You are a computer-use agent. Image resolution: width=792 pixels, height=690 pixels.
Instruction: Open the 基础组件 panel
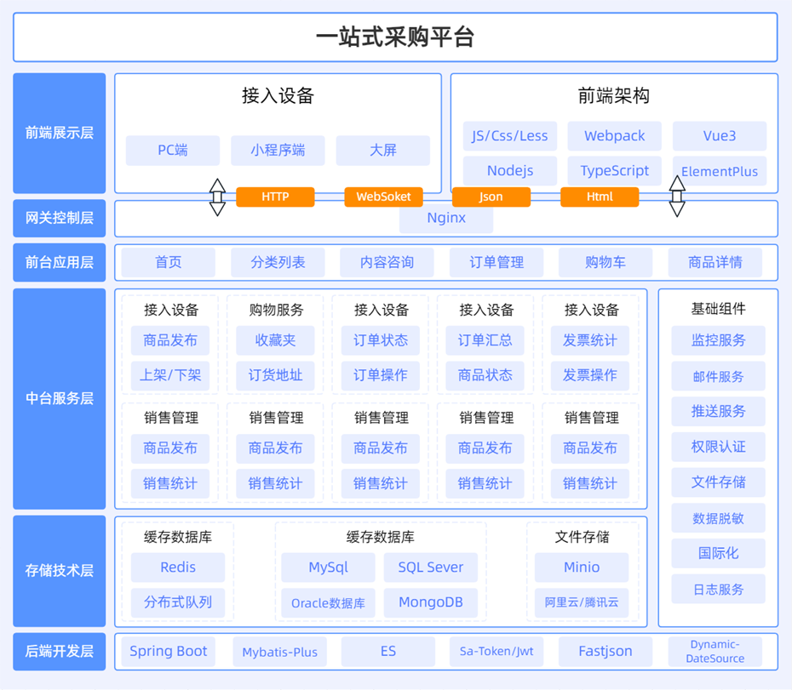[x=718, y=308]
